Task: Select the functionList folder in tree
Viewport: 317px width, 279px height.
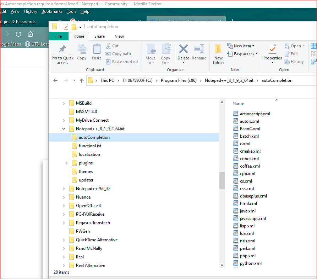Action: pos(90,146)
